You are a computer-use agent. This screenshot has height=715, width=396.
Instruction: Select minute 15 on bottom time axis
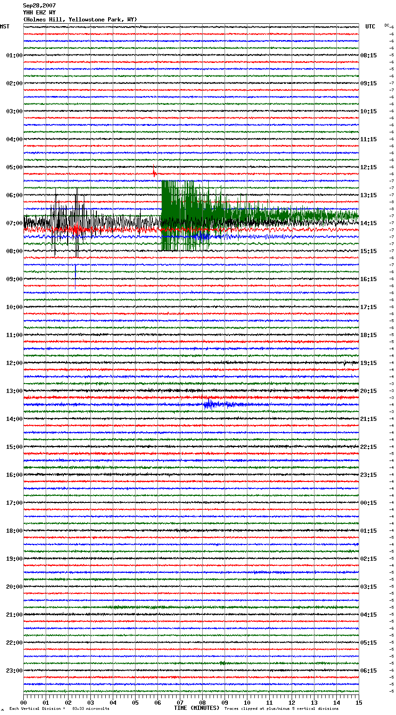(359, 702)
